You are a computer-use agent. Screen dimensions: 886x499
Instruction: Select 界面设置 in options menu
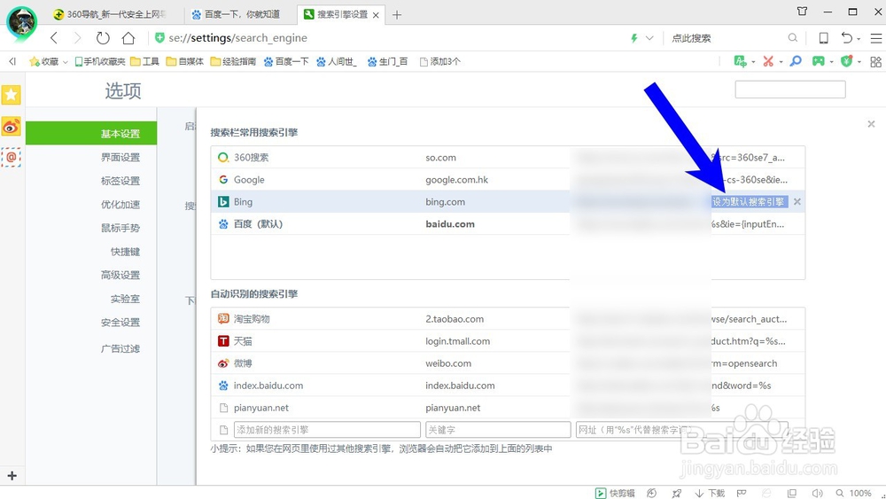120,157
